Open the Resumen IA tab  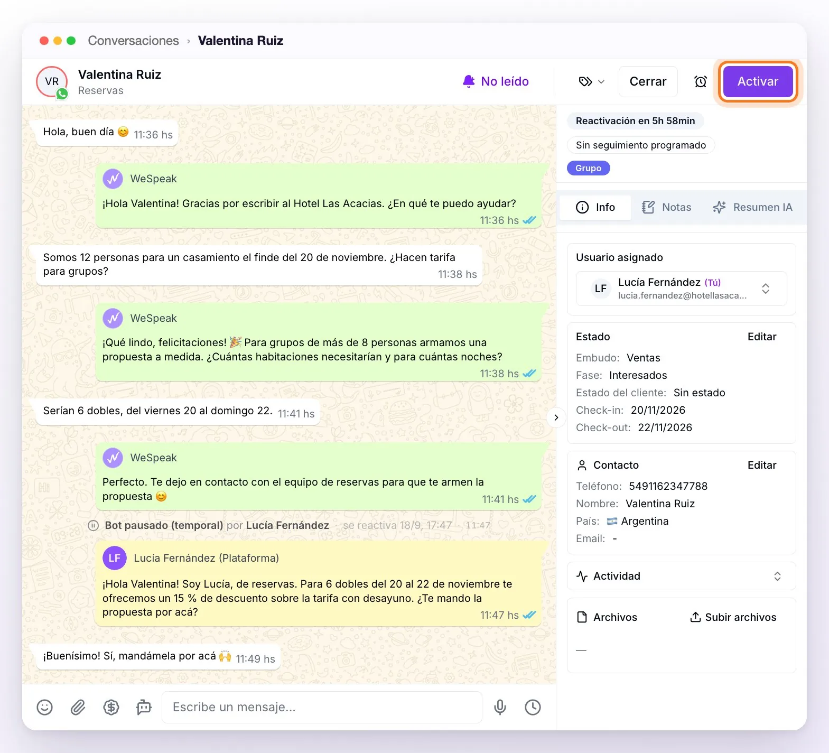pos(752,207)
